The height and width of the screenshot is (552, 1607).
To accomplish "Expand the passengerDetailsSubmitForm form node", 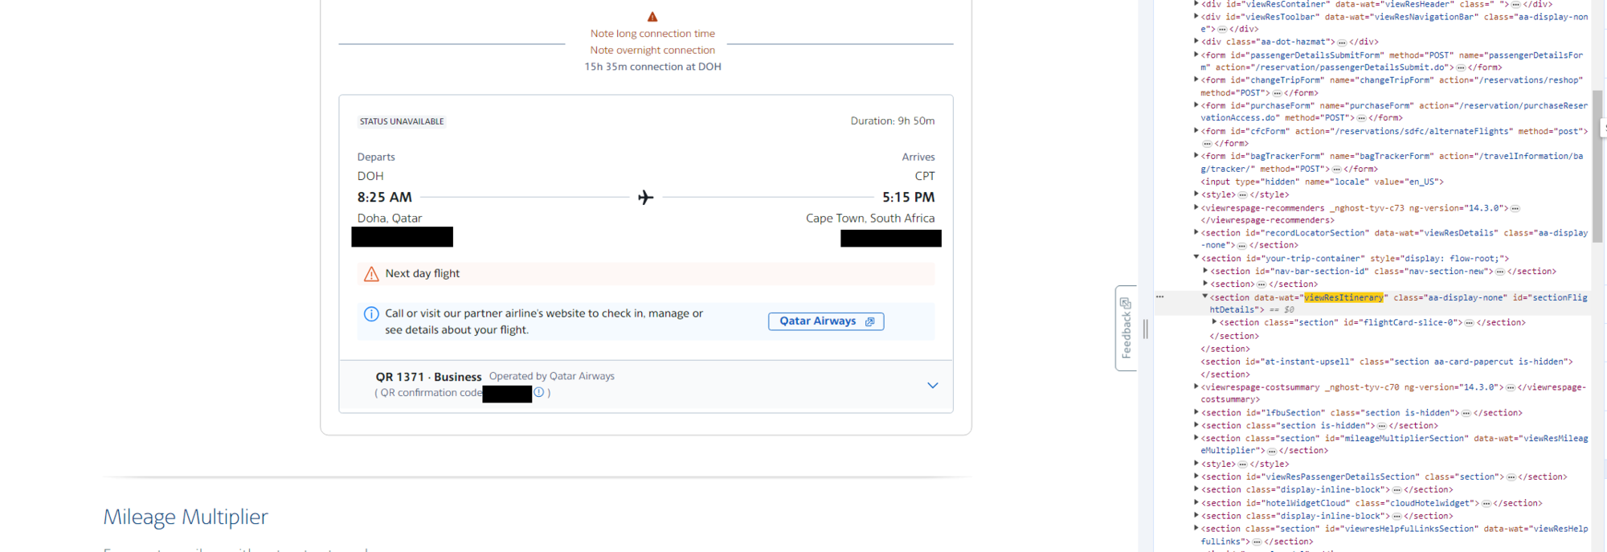I will (x=1196, y=55).
